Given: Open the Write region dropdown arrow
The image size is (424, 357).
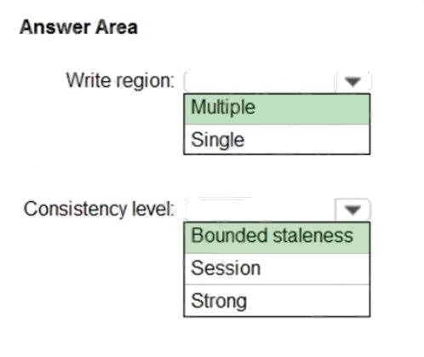Looking at the screenshot, I should coord(352,82).
